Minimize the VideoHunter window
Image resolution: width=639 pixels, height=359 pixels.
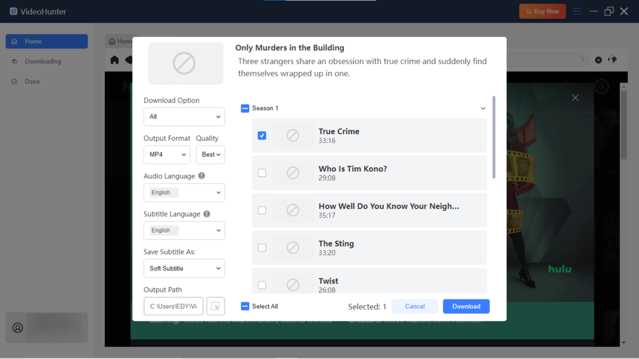pyautogui.click(x=594, y=11)
